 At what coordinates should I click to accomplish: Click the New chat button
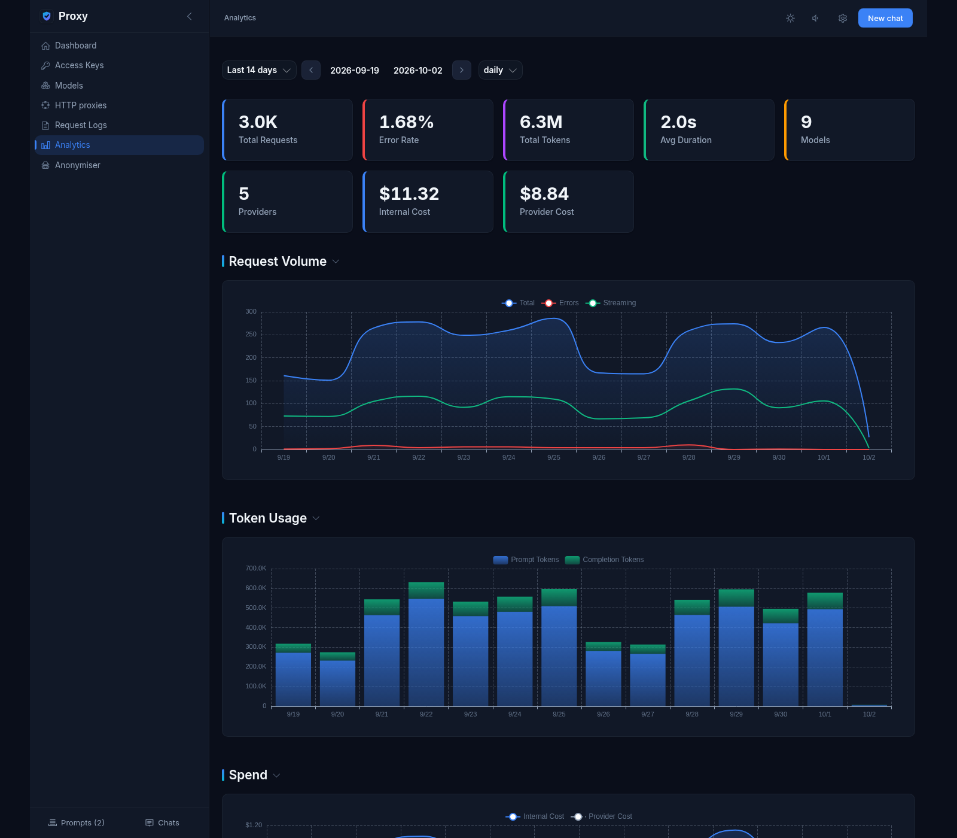[x=885, y=18]
